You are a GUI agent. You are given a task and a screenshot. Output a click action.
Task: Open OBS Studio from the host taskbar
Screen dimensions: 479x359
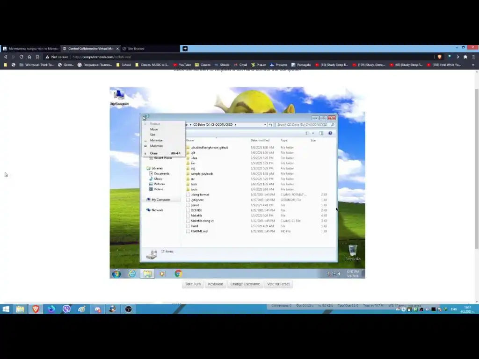[128, 309]
